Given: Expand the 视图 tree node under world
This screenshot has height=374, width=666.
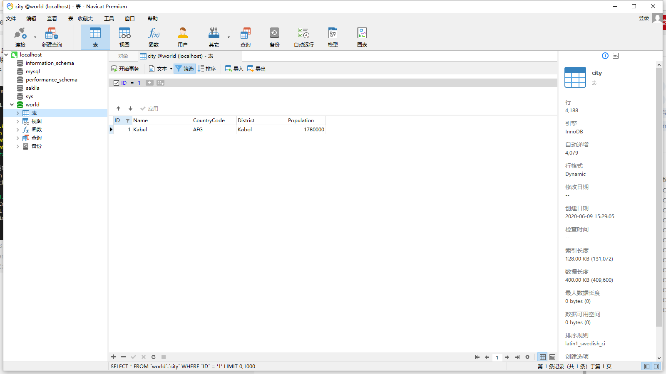Looking at the screenshot, I should pyautogui.click(x=18, y=121).
